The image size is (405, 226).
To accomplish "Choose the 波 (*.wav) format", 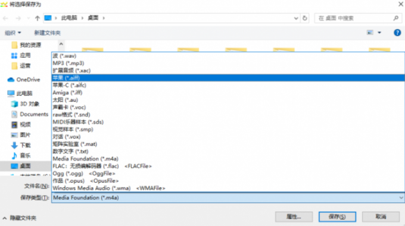I will click(x=228, y=56).
